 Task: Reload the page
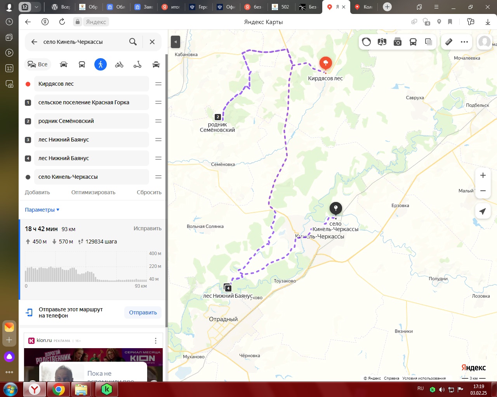point(62,22)
